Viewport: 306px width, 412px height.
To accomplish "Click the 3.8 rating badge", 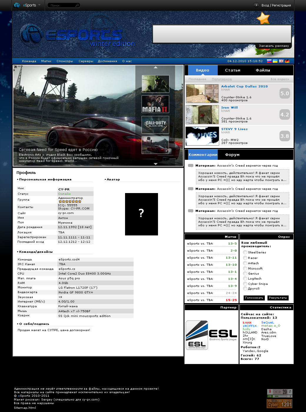I will coord(285,136).
